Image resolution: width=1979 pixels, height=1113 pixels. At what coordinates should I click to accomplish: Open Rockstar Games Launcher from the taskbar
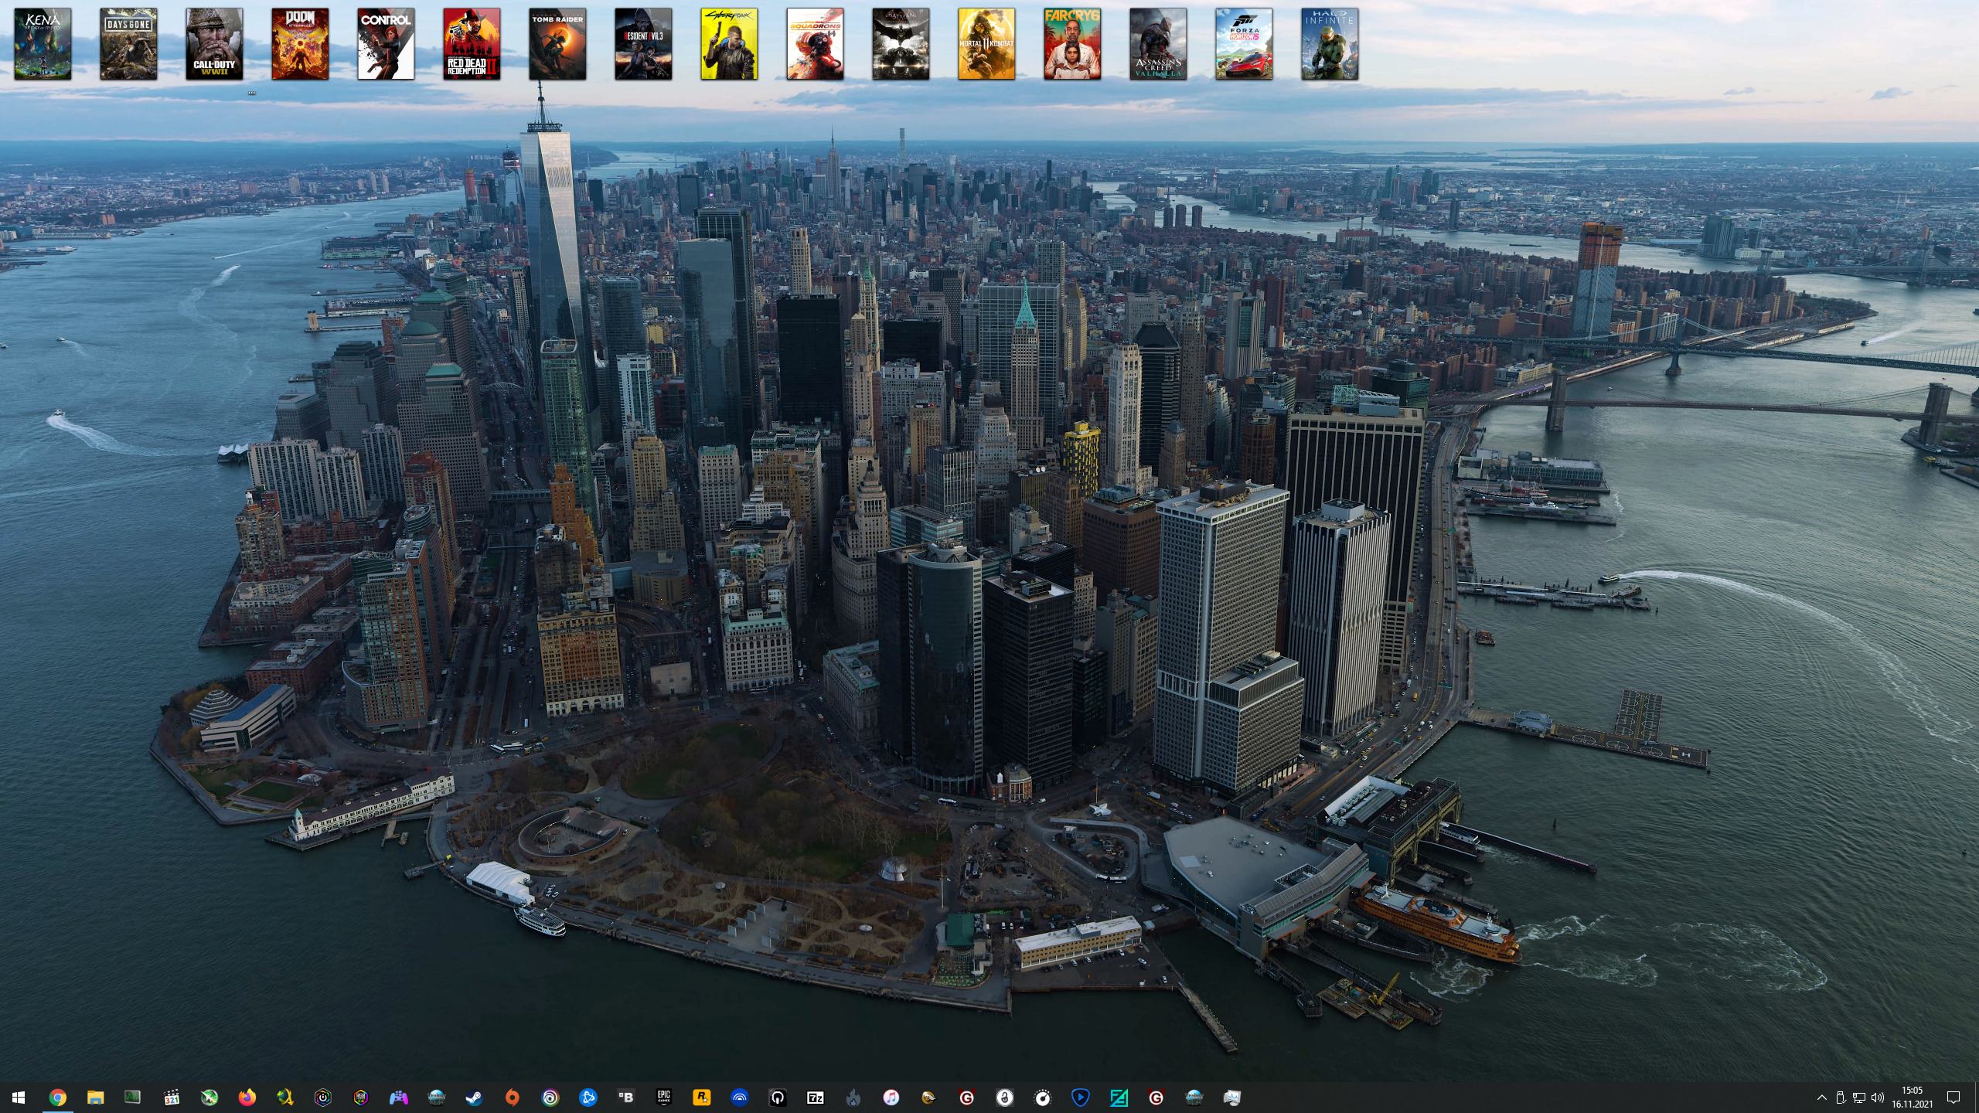[701, 1098]
